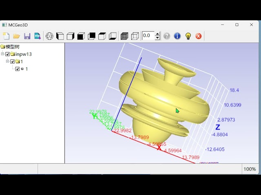
Task: Click the -4.8804 axis value
Action: pyautogui.click(x=219, y=134)
